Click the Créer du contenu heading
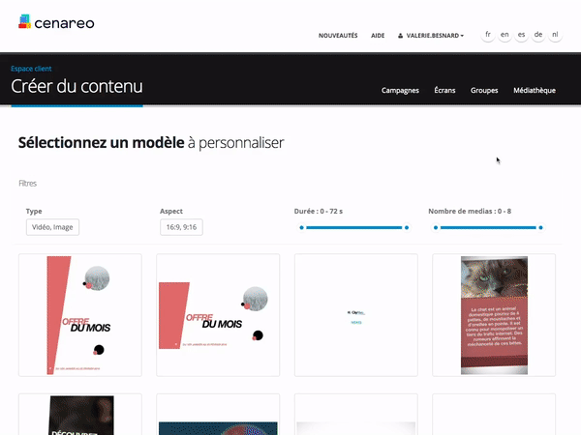Screen dimensions: 581x435 point(76,86)
